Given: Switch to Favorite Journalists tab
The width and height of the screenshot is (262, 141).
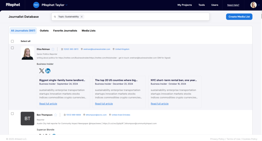Looking at the screenshot, I should coord(65,30).
